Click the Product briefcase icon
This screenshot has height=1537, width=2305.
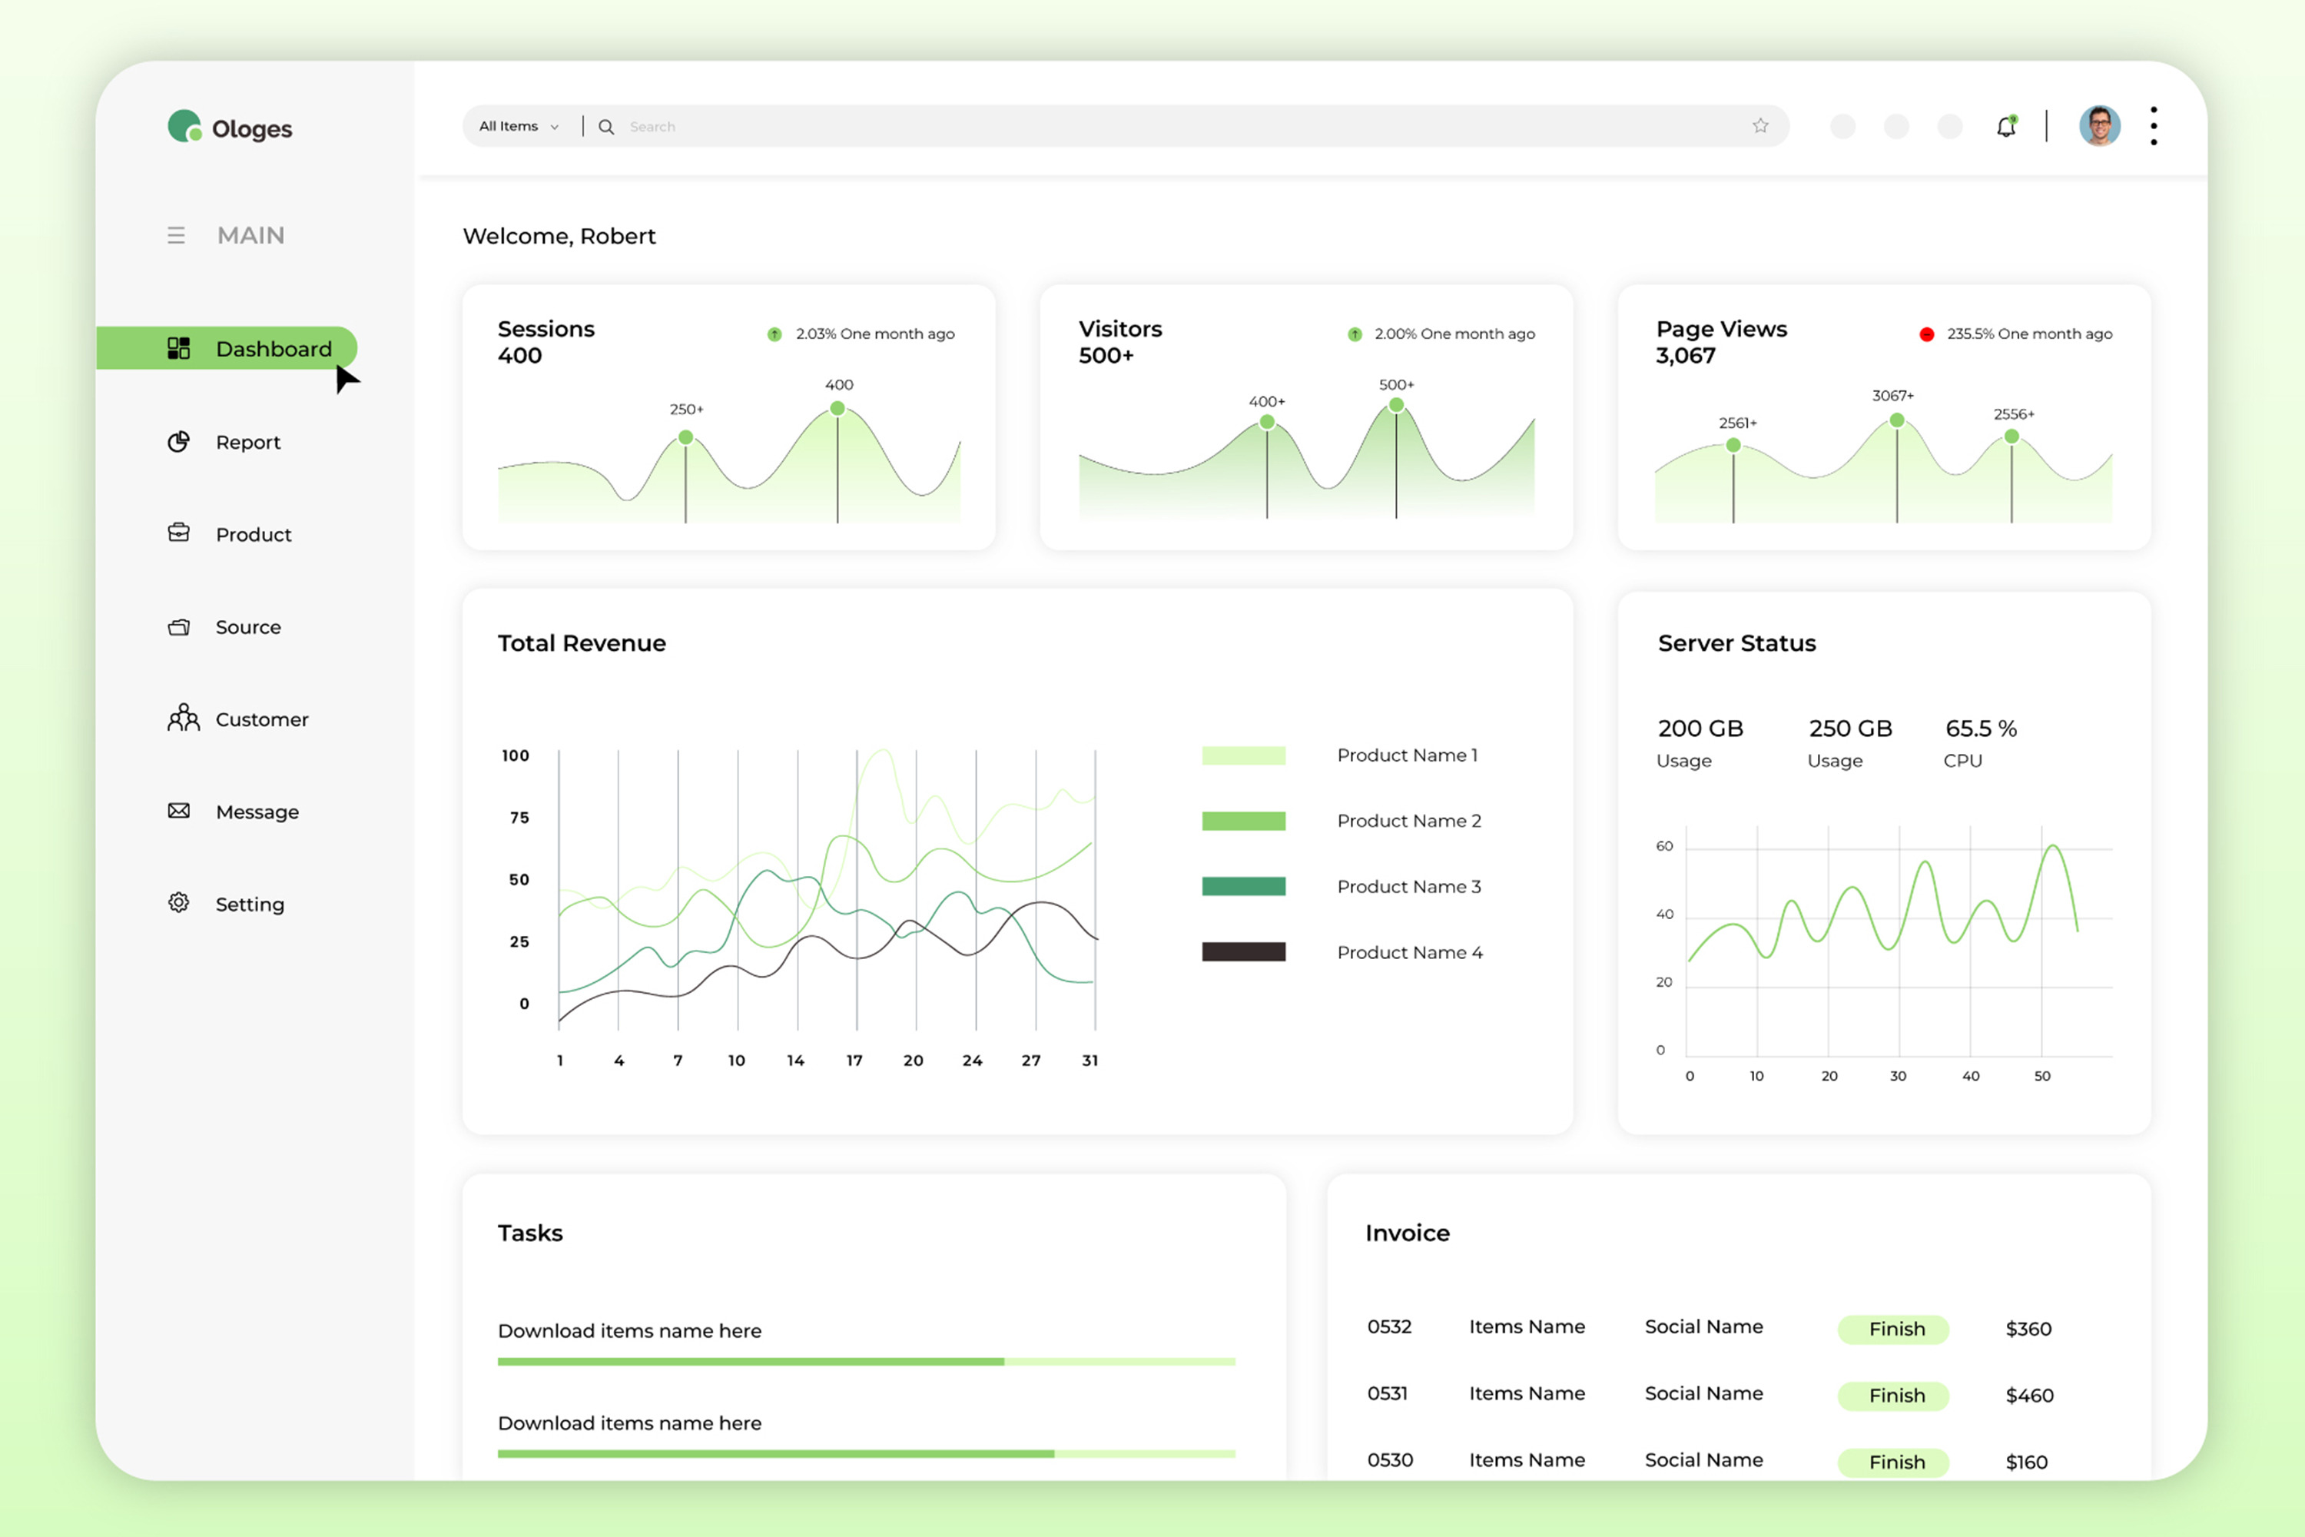pos(178,533)
